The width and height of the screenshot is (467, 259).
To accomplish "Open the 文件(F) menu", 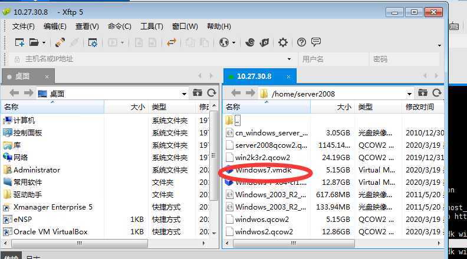I will [23, 26].
